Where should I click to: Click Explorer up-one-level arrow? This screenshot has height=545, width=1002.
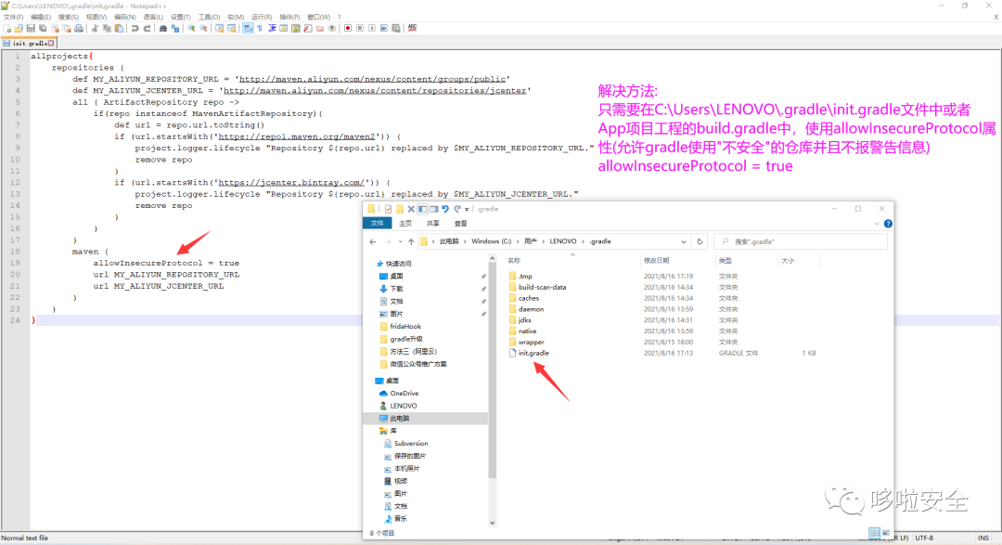tap(411, 241)
